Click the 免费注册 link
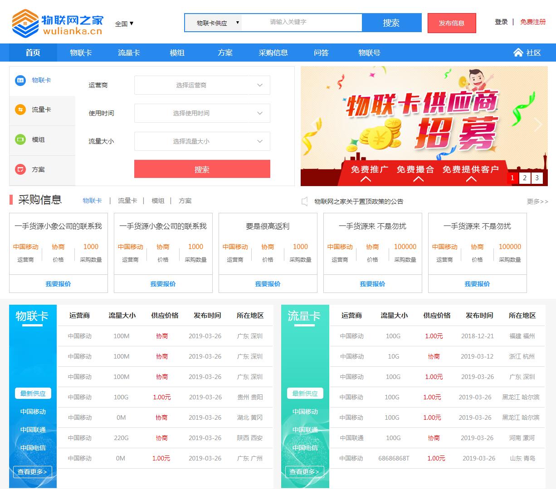This screenshot has width=556, height=489. pyautogui.click(x=533, y=22)
